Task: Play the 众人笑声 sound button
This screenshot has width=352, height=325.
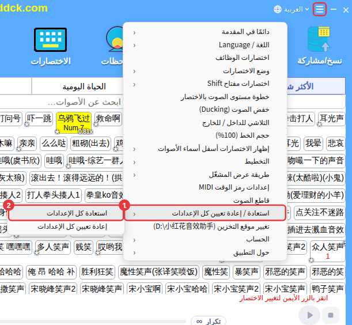Action: tap(328, 251)
